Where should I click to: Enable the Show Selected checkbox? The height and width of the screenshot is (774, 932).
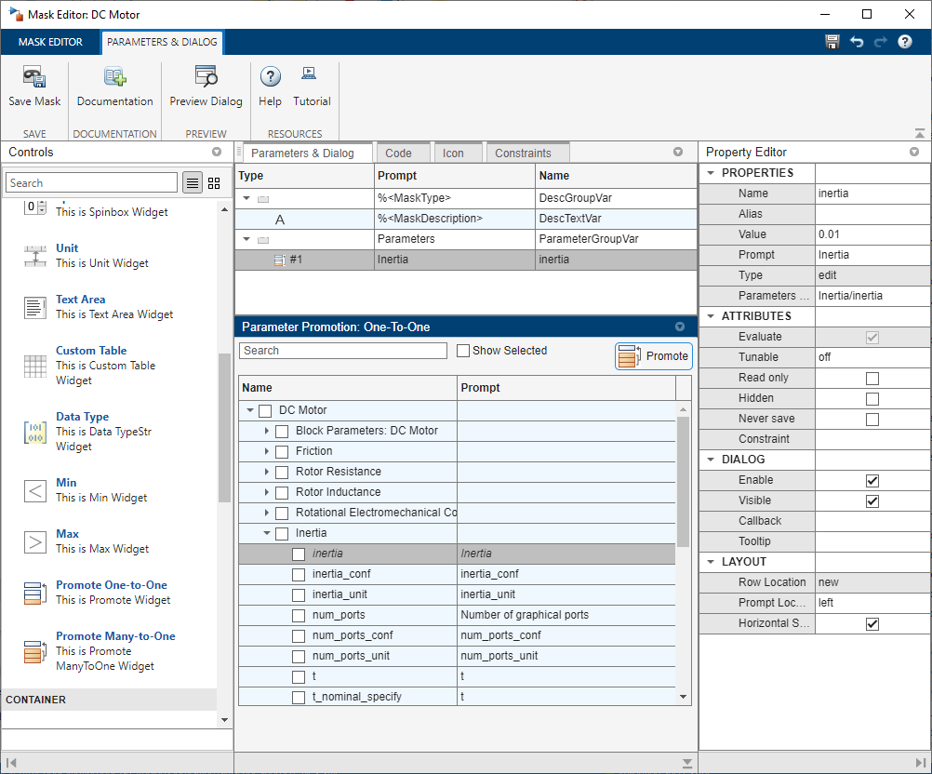tap(463, 351)
